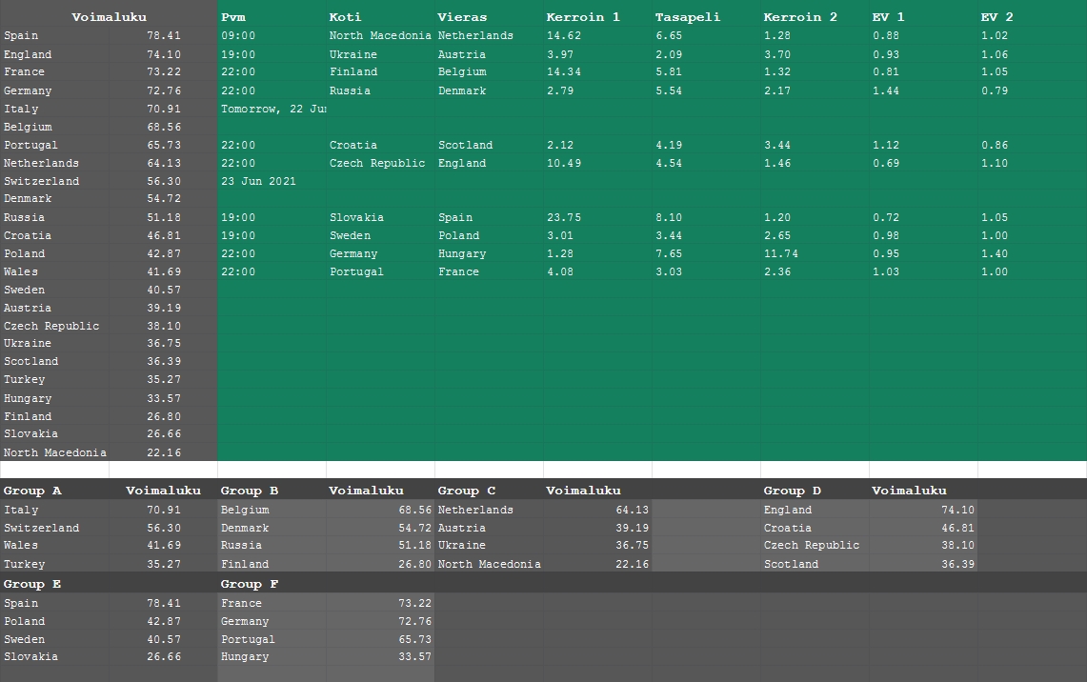The image size is (1087, 682).
Task: Select the Koti column header
Action: click(x=344, y=17)
